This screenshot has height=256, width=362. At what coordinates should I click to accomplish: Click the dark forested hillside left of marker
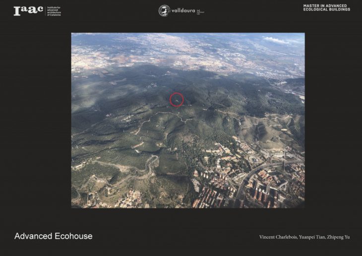(124, 99)
